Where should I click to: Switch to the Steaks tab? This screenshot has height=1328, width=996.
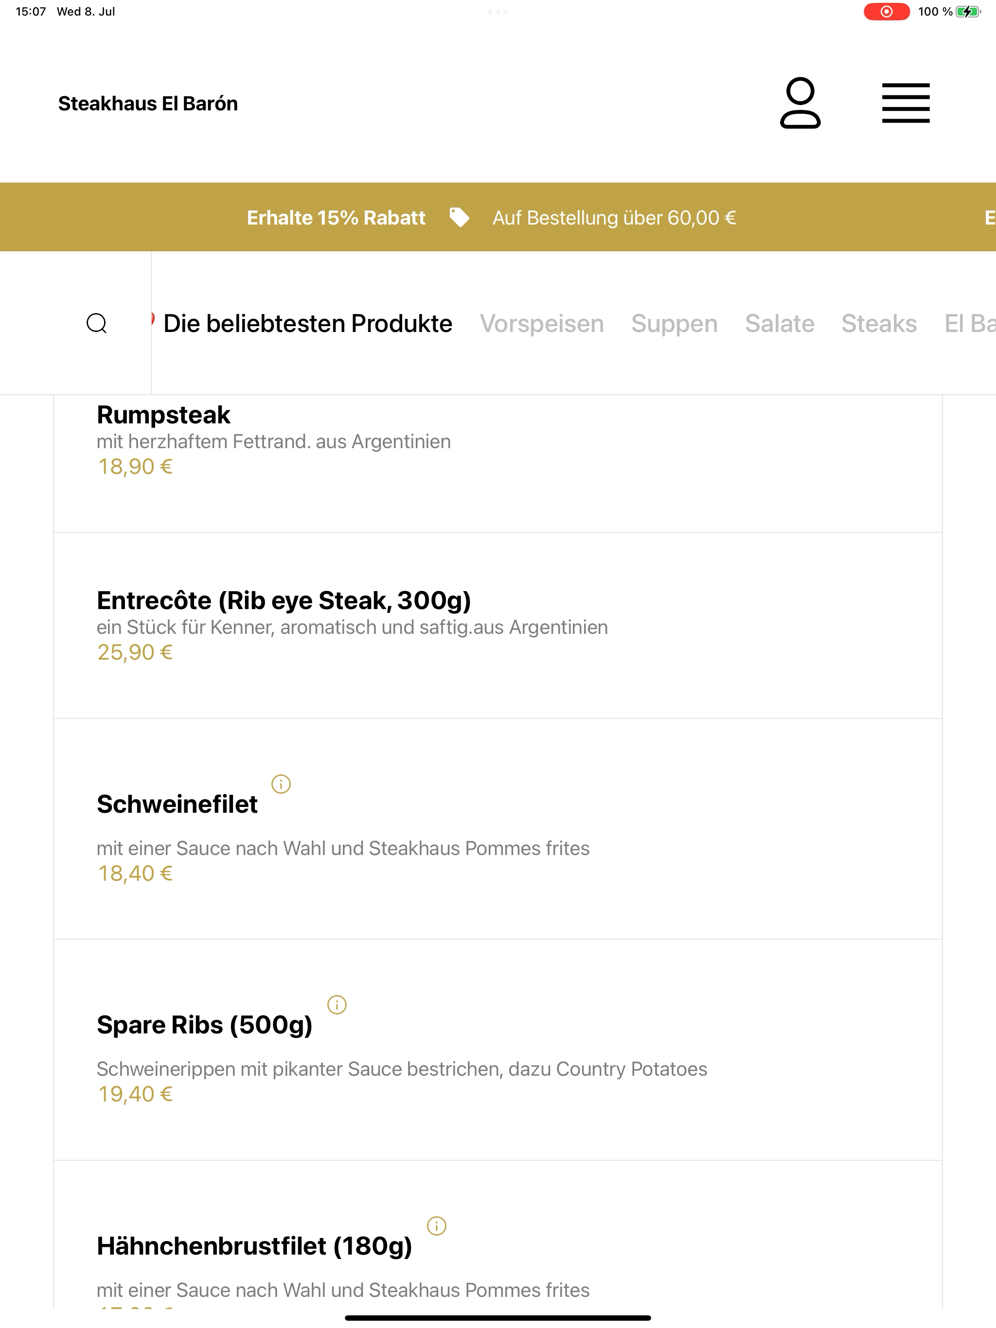pos(879,323)
